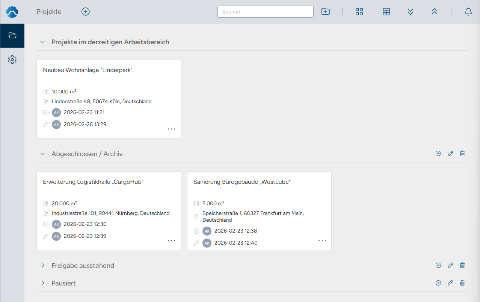
Task: Open the notifications bell
Action: 468,12
